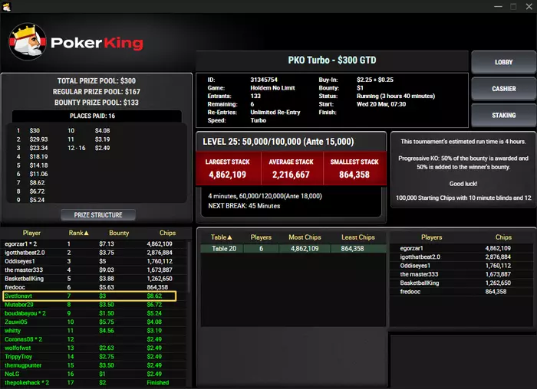The image size is (537, 389).
Task: Click the Average Stack 2,216,667 box
Action: coord(292,169)
